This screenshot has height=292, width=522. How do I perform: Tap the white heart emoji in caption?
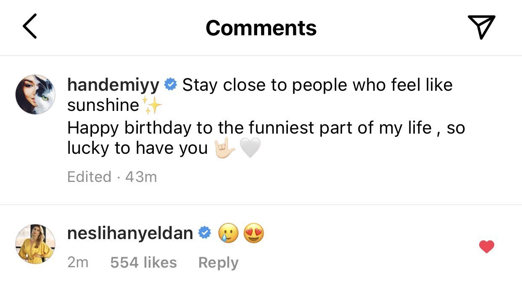(x=250, y=148)
